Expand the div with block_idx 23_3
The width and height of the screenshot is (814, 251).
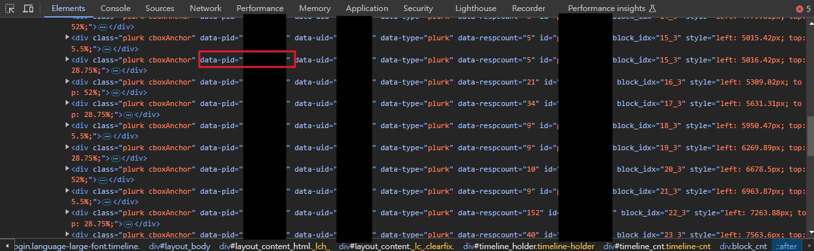click(68, 234)
